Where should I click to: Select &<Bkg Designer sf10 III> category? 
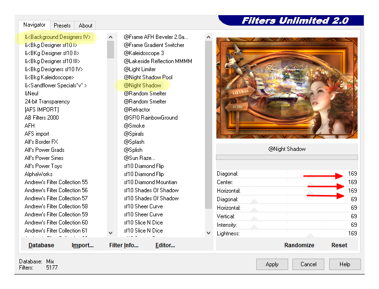(52, 61)
